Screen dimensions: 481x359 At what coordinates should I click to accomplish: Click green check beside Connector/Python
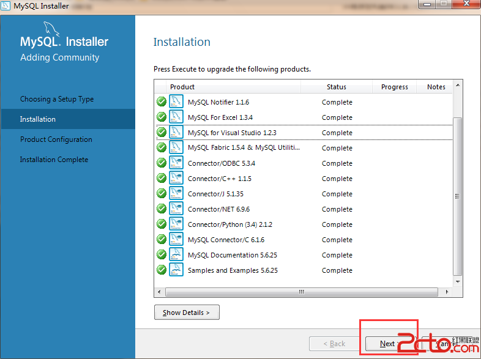click(162, 224)
